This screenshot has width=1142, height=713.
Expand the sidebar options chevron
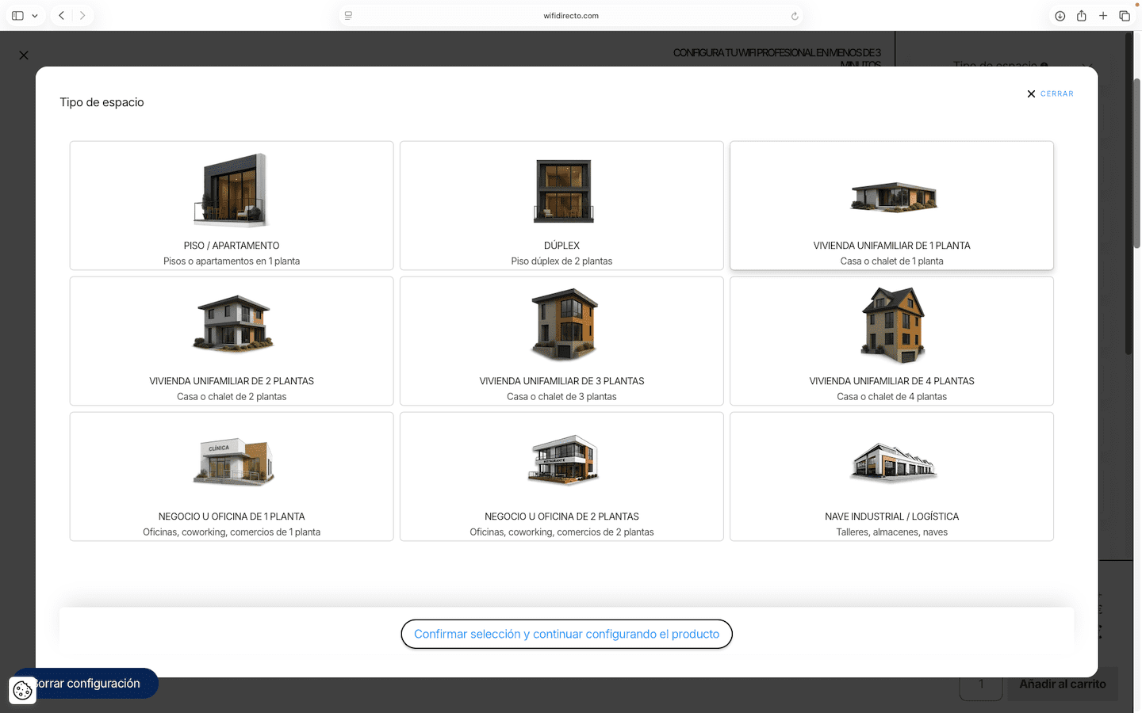point(35,16)
